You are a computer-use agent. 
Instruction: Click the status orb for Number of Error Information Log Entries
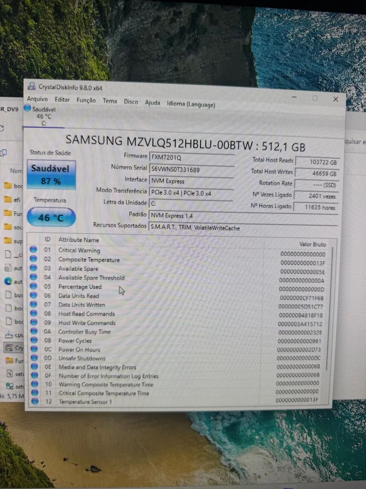(35, 375)
